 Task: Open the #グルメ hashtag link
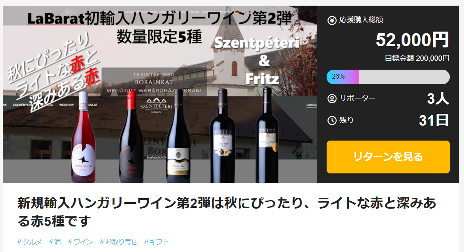click(x=30, y=242)
